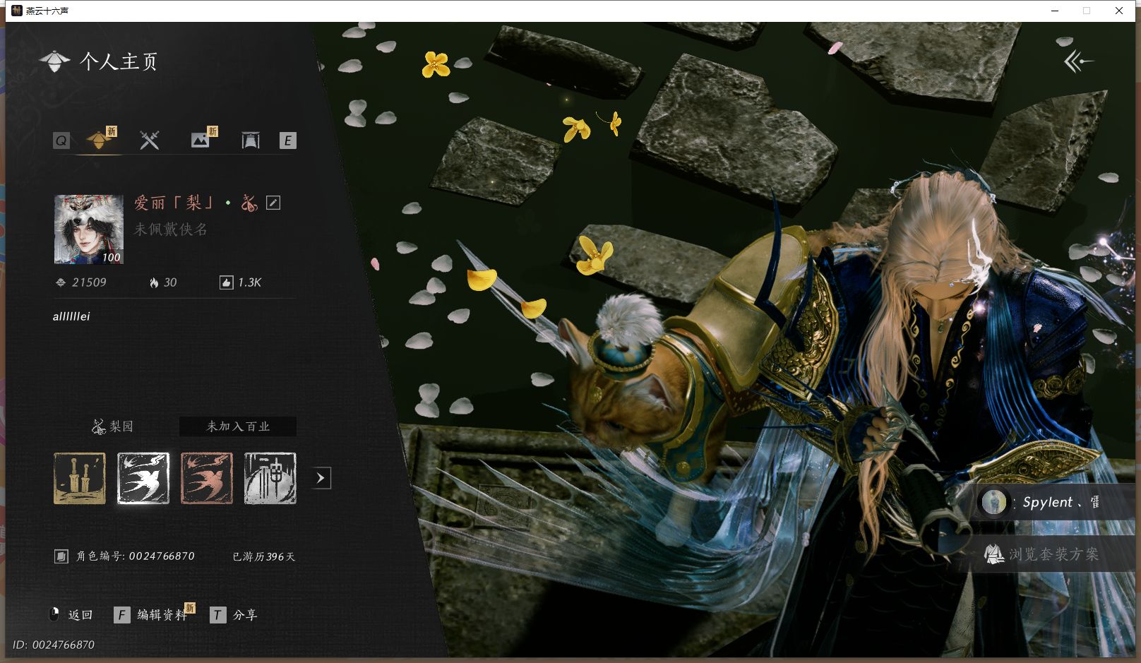The image size is (1141, 663).
Task: Copy the character number with the copy icon
Action: (61, 556)
